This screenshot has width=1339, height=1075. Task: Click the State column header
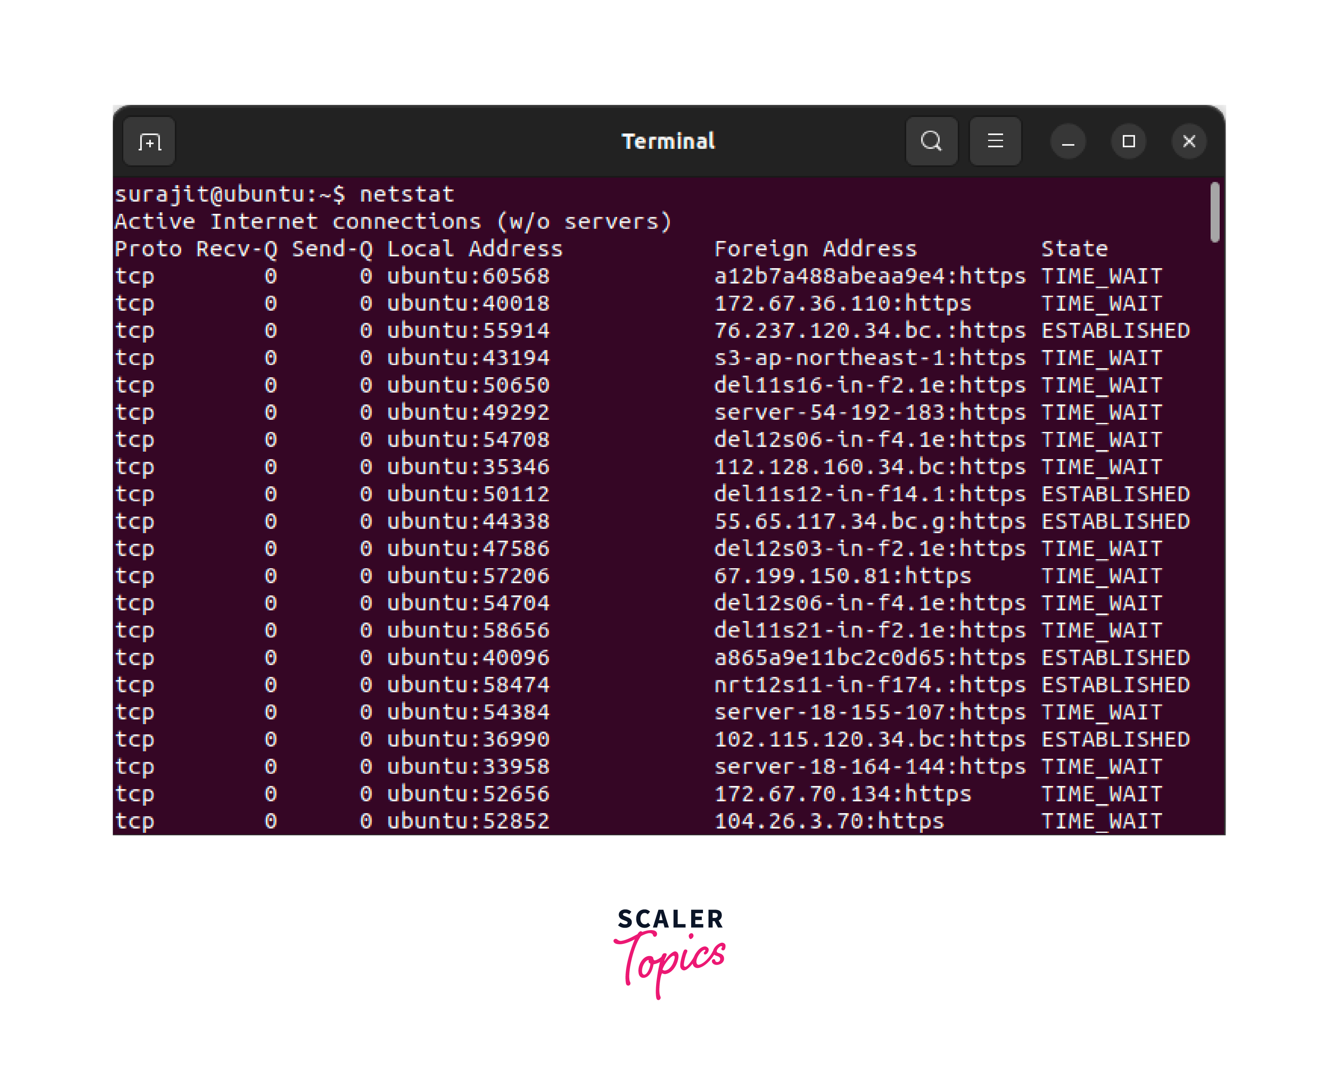pos(1074,249)
